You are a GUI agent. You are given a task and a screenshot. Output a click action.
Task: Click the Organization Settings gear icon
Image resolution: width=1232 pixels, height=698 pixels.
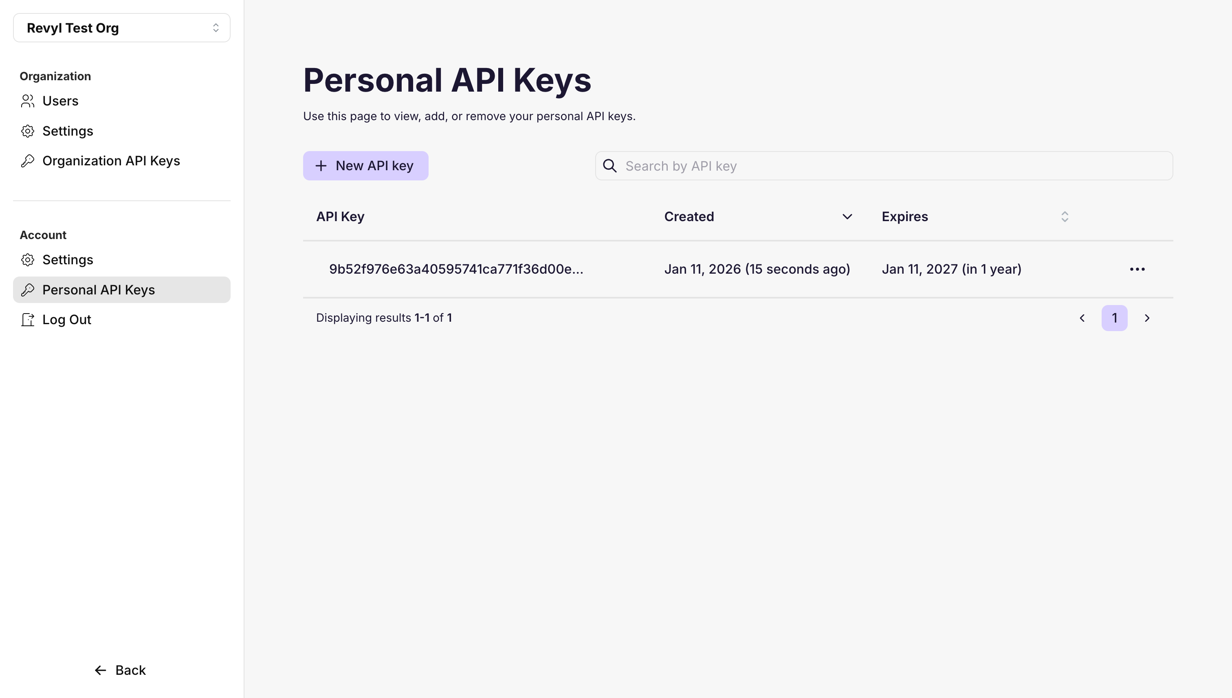click(27, 131)
